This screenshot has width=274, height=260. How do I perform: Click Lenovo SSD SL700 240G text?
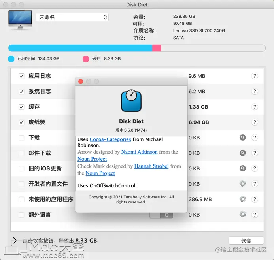(199, 30)
